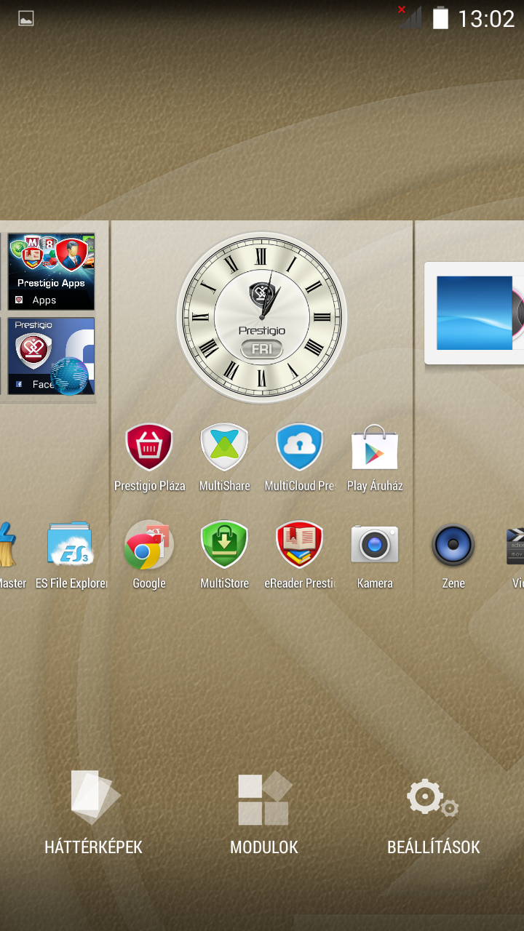
Task: Click the "Apps" label under Prestigio Apps
Action: pos(44,300)
